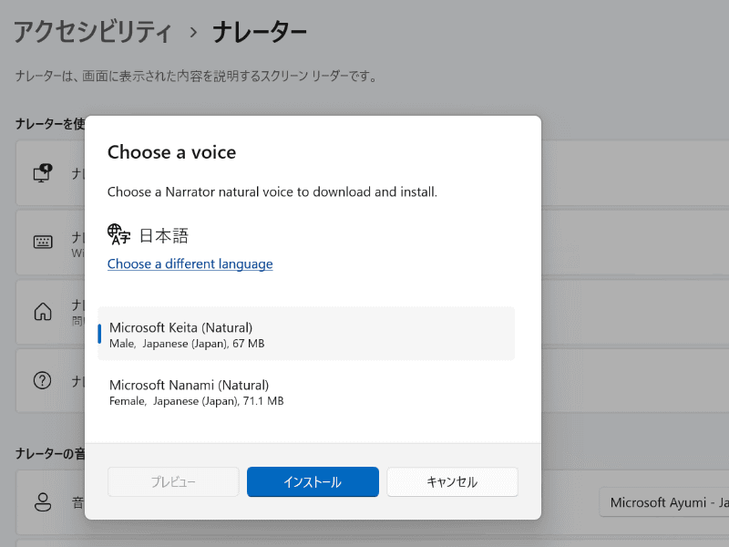Open the Microsoft Ayumi voice dropdown
The width and height of the screenshot is (729, 547).
[663, 502]
